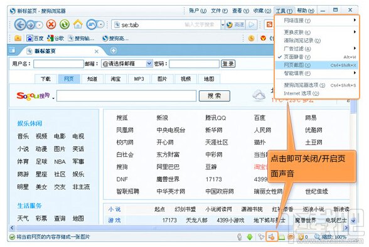Image resolution: width=369 pixels, height=247 pixels.
Task: Go to the Home page icon
Action: [78, 24]
